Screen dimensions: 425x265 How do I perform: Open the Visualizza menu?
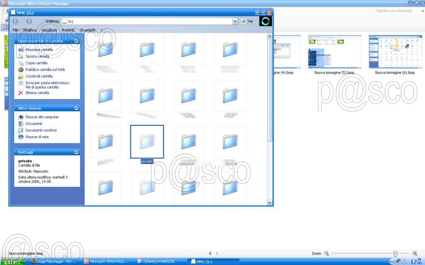[x=49, y=30]
